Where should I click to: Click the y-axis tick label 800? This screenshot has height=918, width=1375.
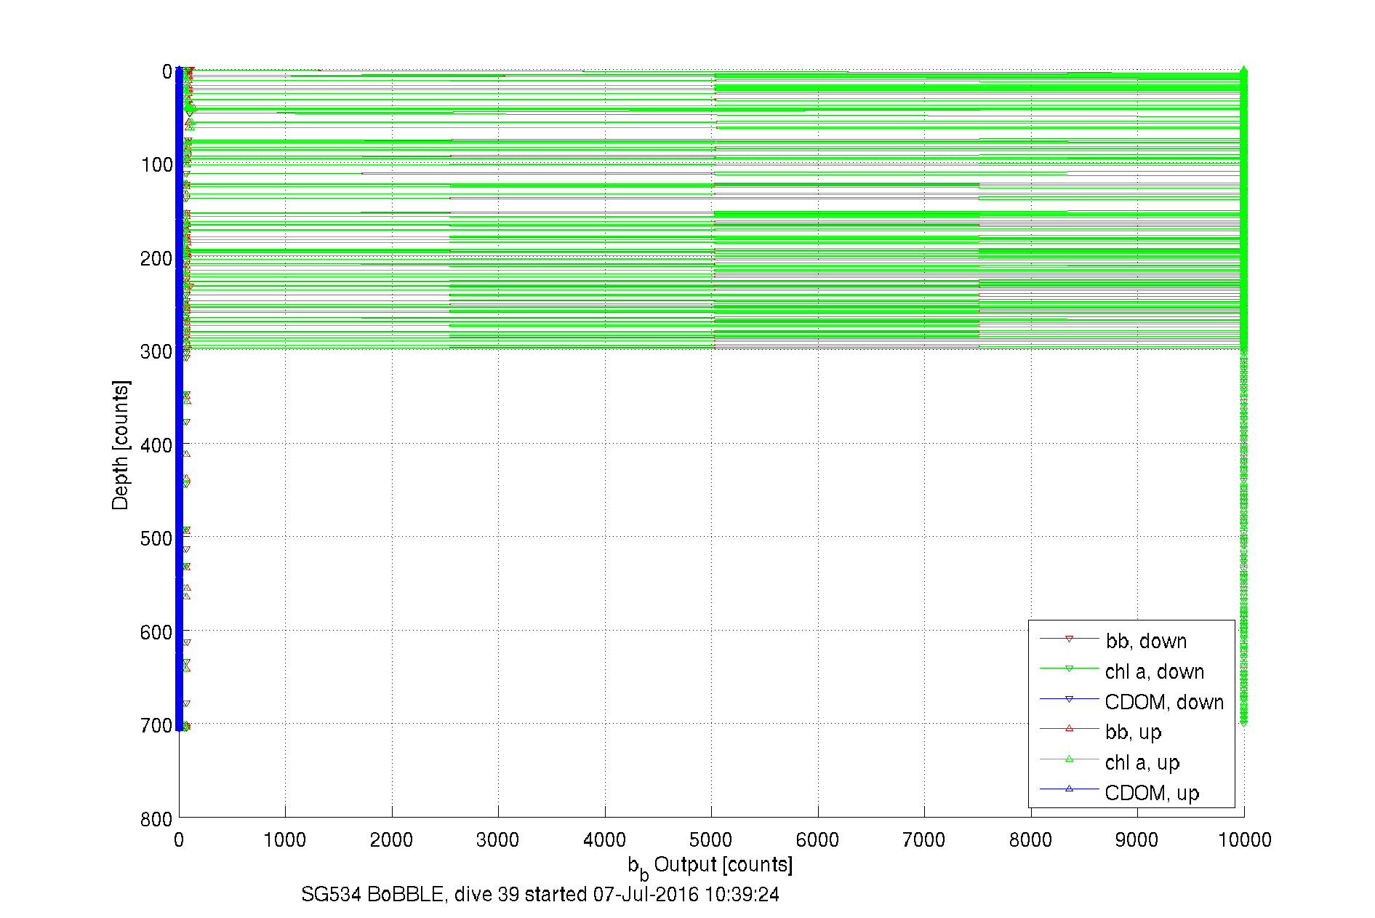157,819
